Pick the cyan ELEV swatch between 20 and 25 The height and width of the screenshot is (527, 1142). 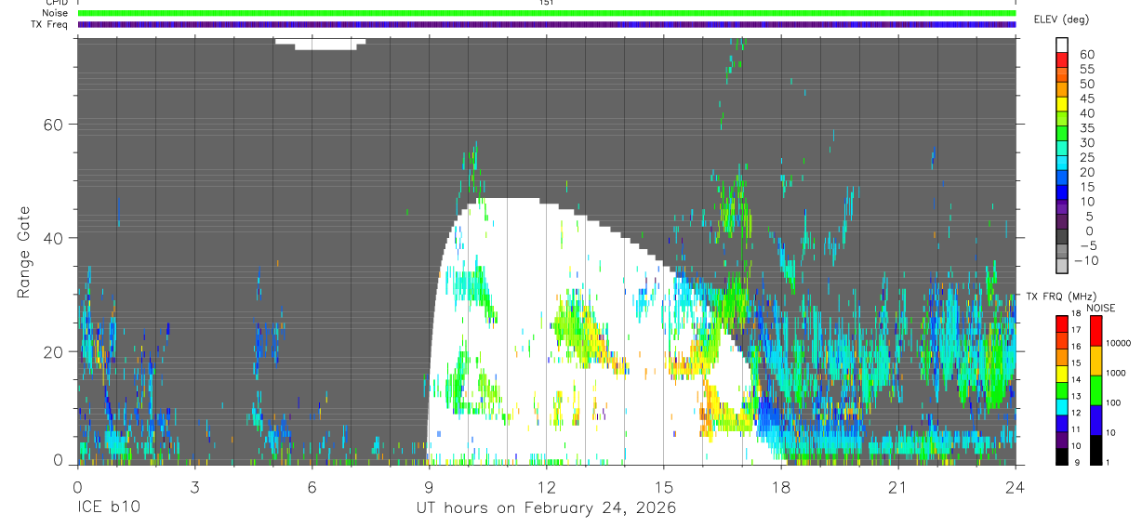[1063, 165]
